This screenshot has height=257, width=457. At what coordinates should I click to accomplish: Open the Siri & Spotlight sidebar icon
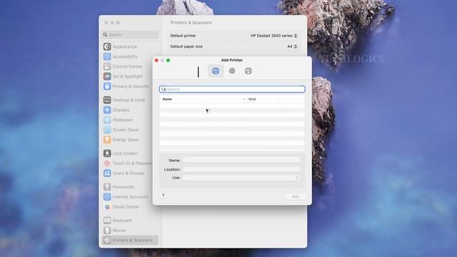[x=107, y=76]
